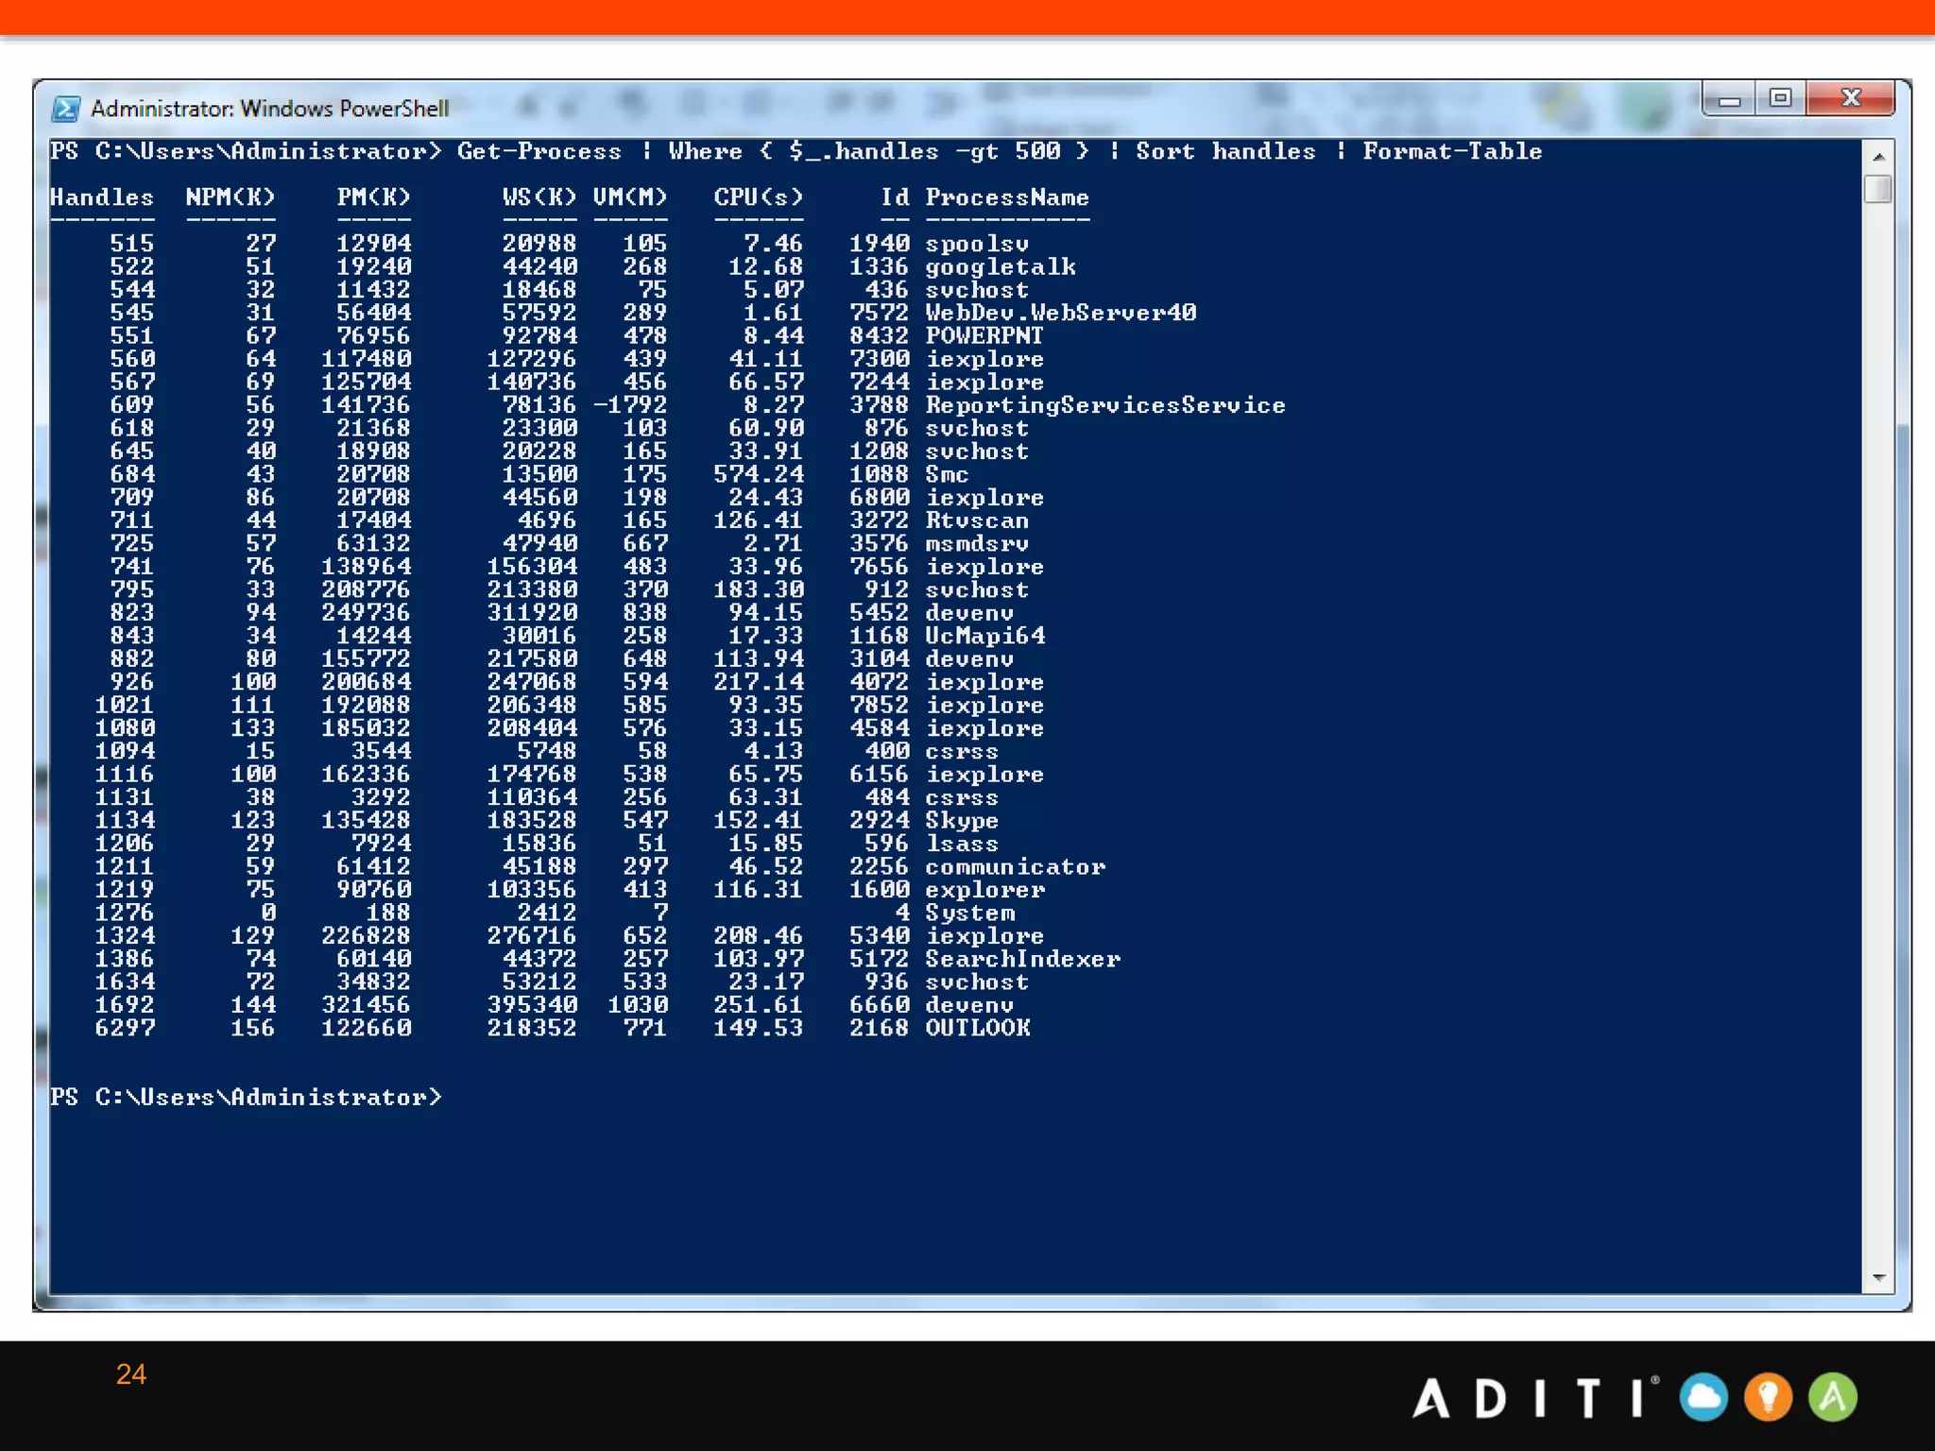Click the OUTLOOK process row
Image resolution: width=1935 pixels, height=1451 pixels.
pyautogui.click(x=977, y=1028)
